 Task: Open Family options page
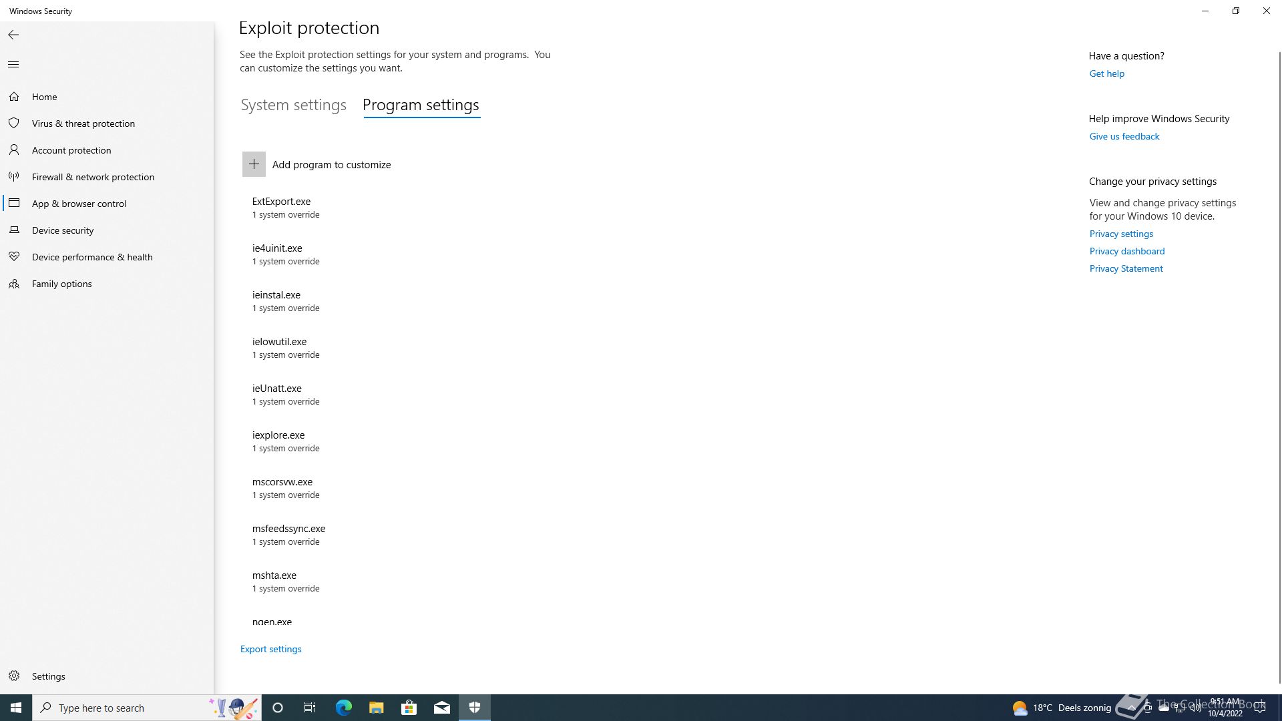pos(62,284)
